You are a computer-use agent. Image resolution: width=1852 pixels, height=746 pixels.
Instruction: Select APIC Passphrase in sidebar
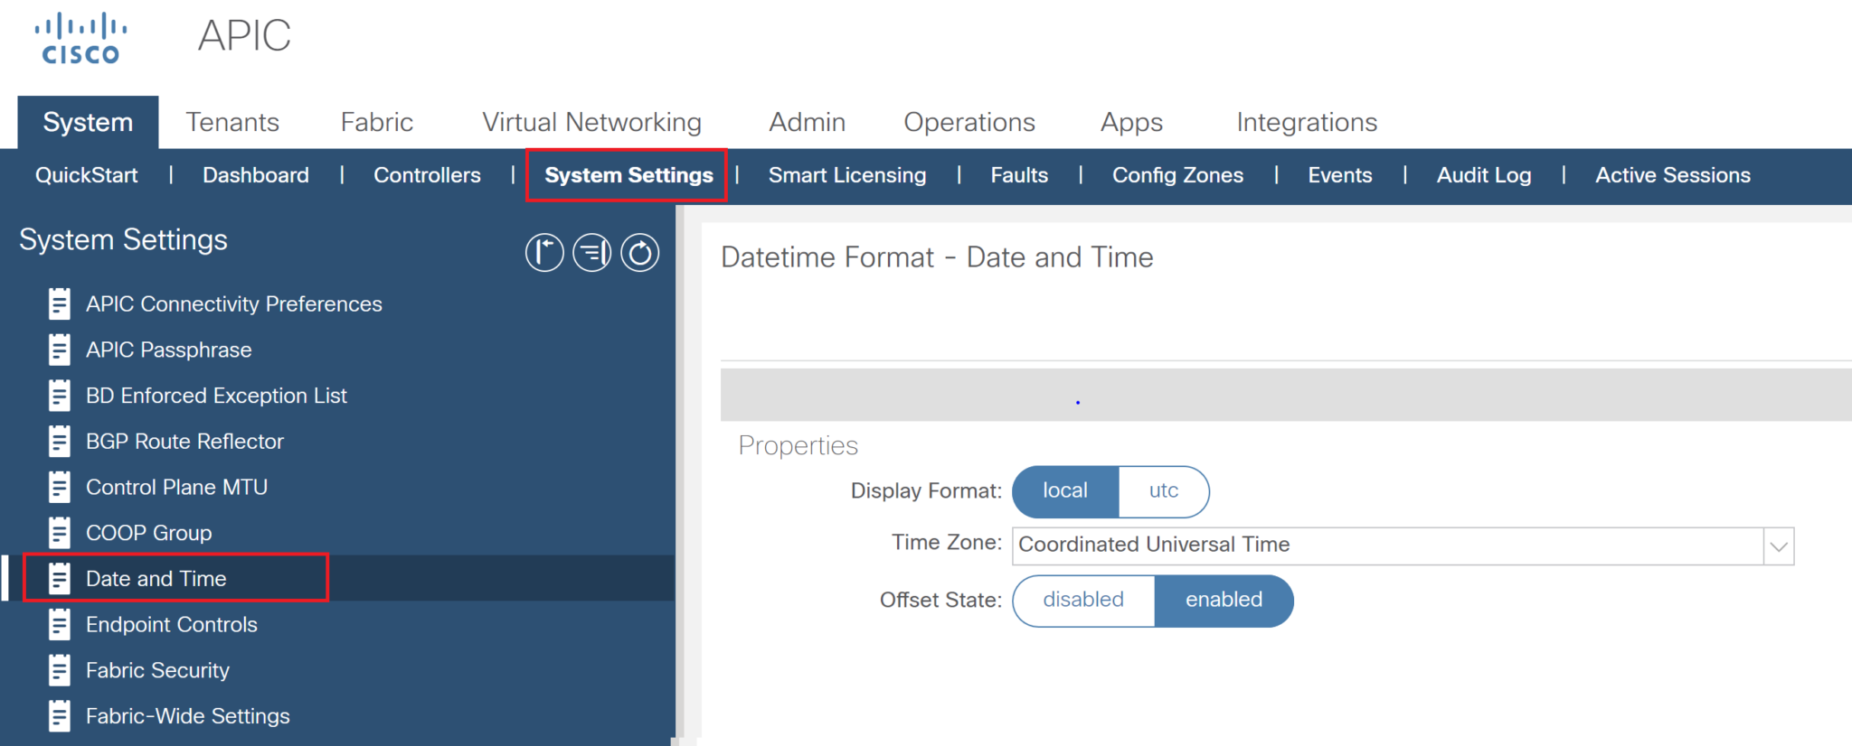click(169, 350)
